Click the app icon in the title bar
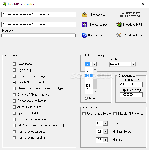Screen dimensions: 149x150 tap(4, 4)
